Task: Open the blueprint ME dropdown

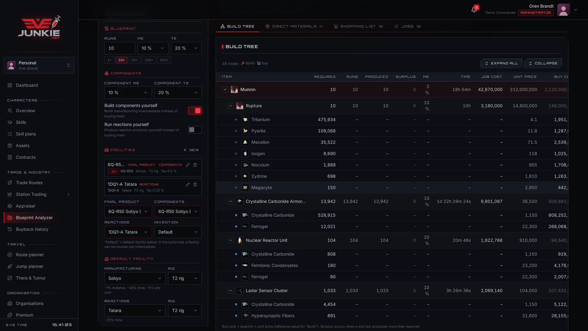Action: coord(153,48)
